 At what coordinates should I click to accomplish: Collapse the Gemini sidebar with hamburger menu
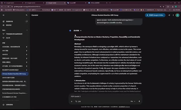[x=3, y=15]
